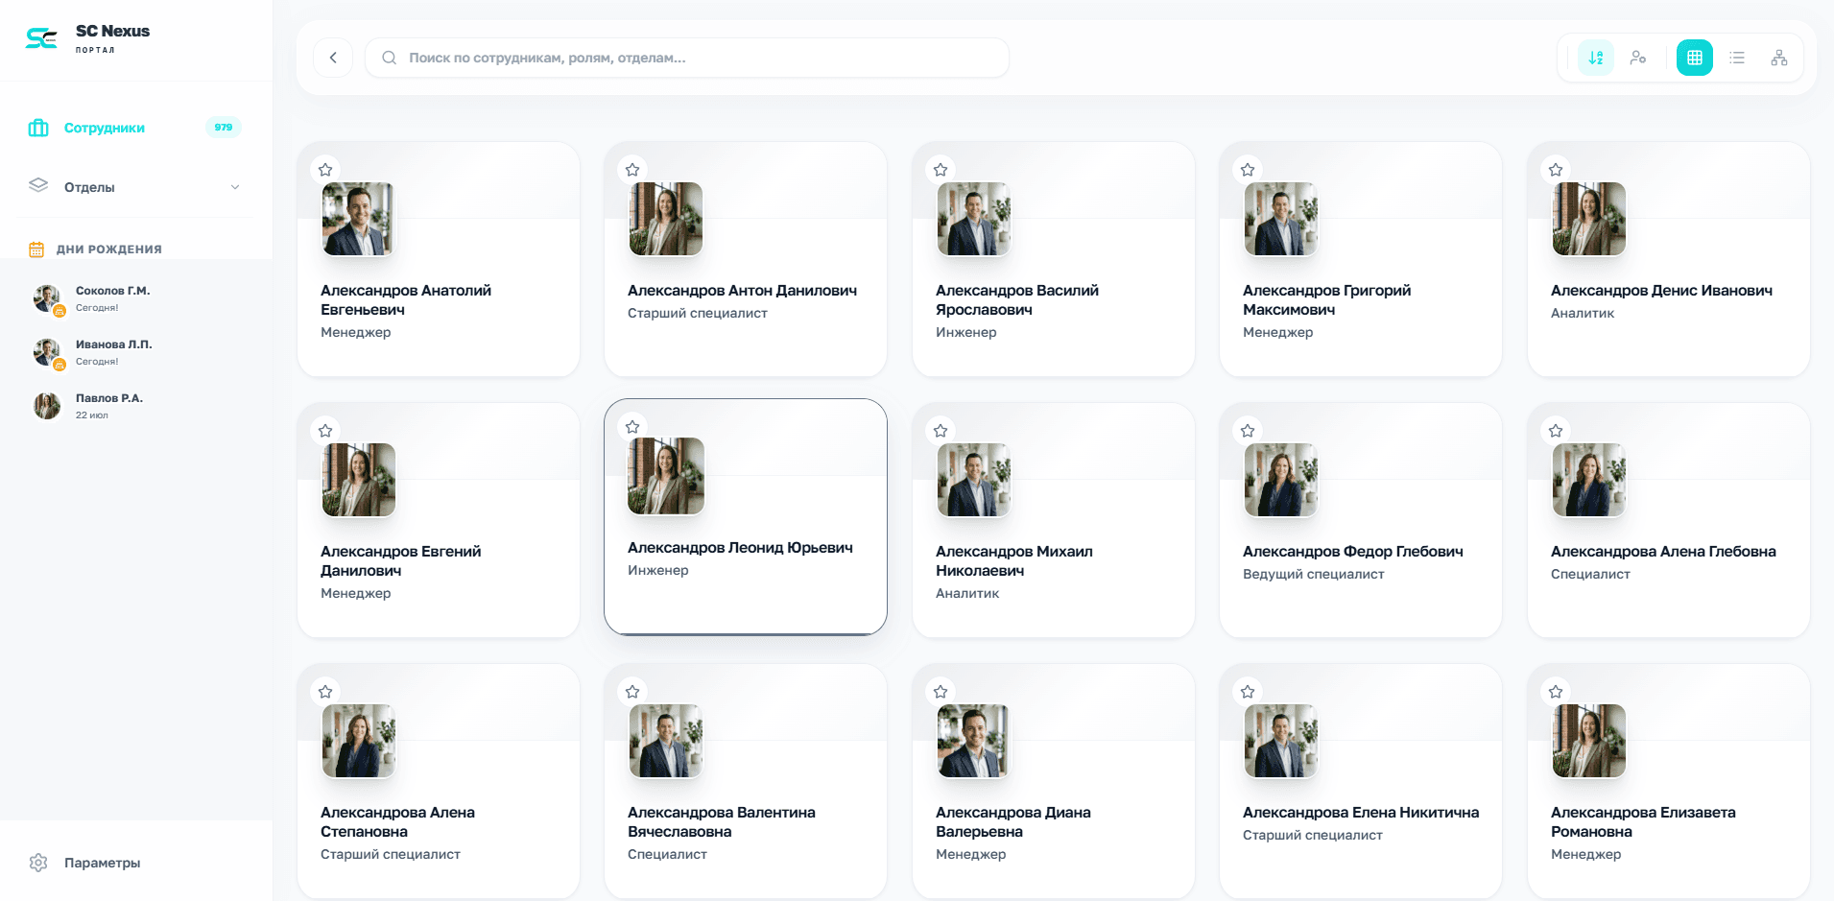
Task: Switch to list view
Action: pos(1737,58)
